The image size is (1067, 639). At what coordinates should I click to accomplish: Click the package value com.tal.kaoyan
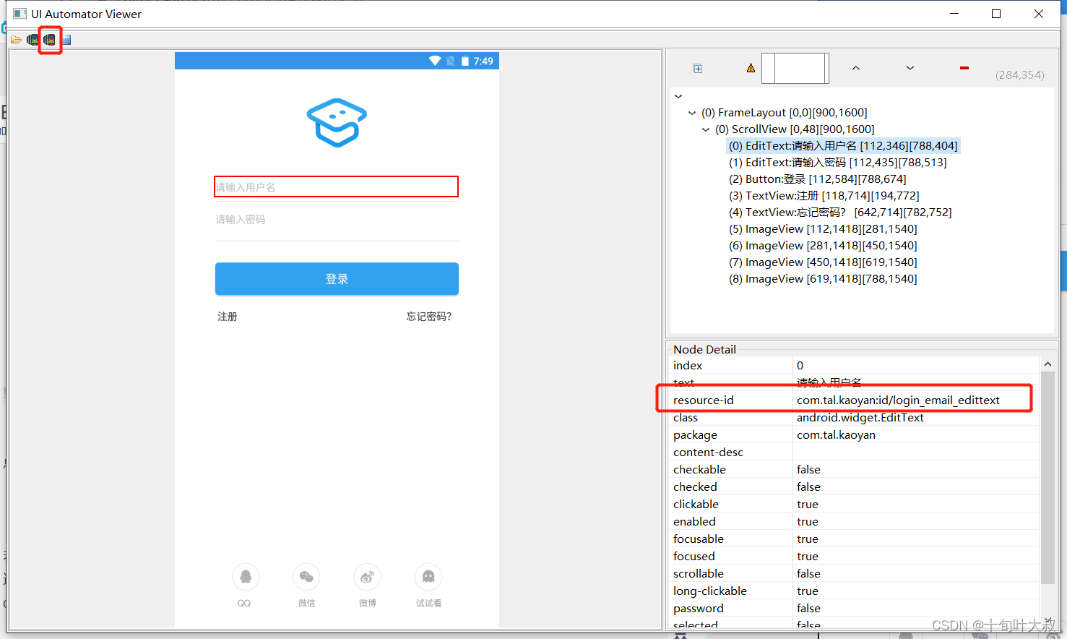tap(836, 435)
